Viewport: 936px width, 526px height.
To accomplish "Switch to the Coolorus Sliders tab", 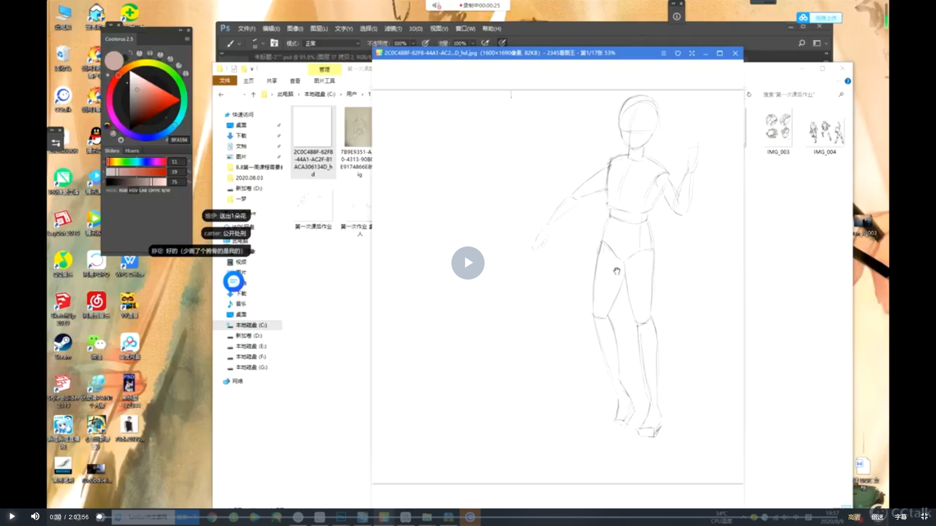I will (112, 151).
